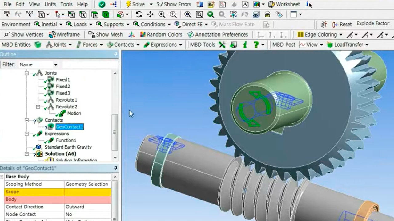Viewport: 394px width, 221px height.
Task: Select Revolute1 joint in the outline
Action: [66, 100]
